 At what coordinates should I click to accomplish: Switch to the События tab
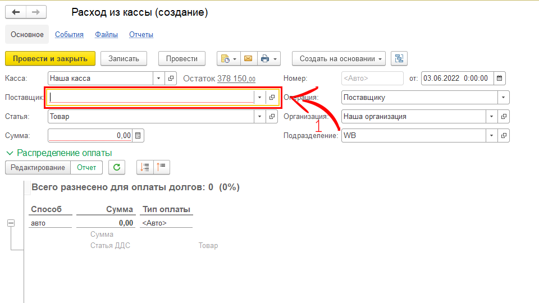(x=69, y=35)
